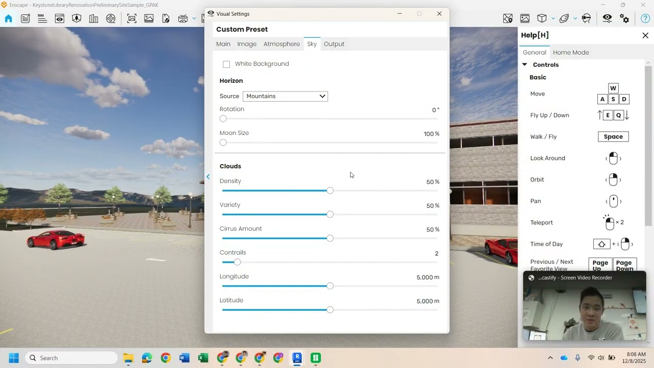
Task: Open File Explorer from the taskbar
Action: [x=128, y=358]
